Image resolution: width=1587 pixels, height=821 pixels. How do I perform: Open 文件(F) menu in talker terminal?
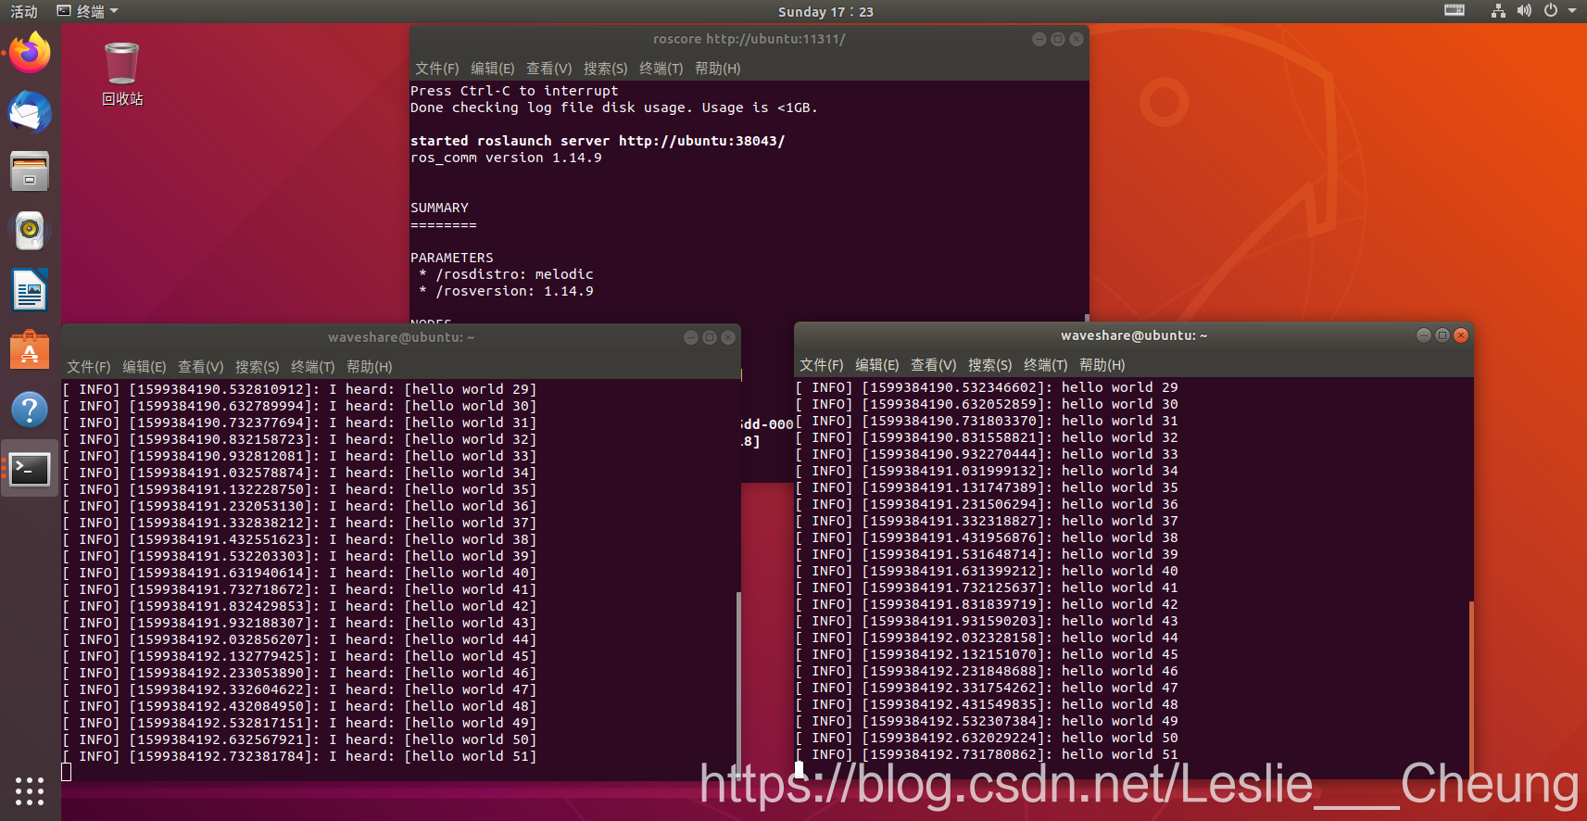click(x=821, y=365)
